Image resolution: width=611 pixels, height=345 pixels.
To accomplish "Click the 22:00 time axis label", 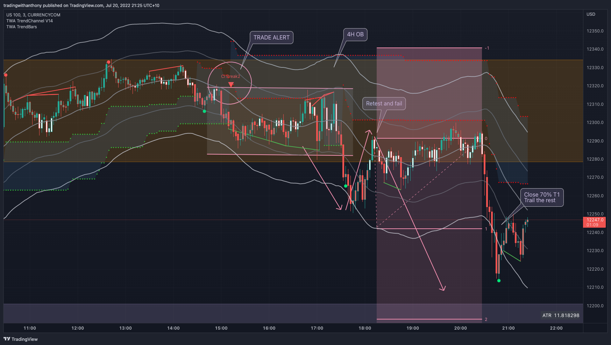I will pos(556,328).
